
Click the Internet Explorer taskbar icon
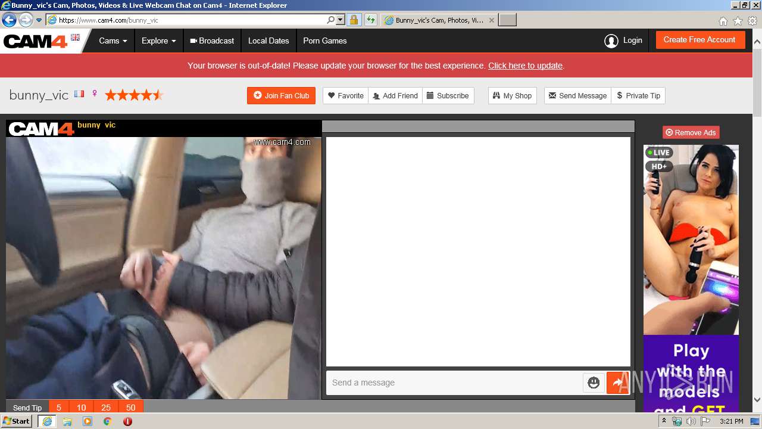46,421
